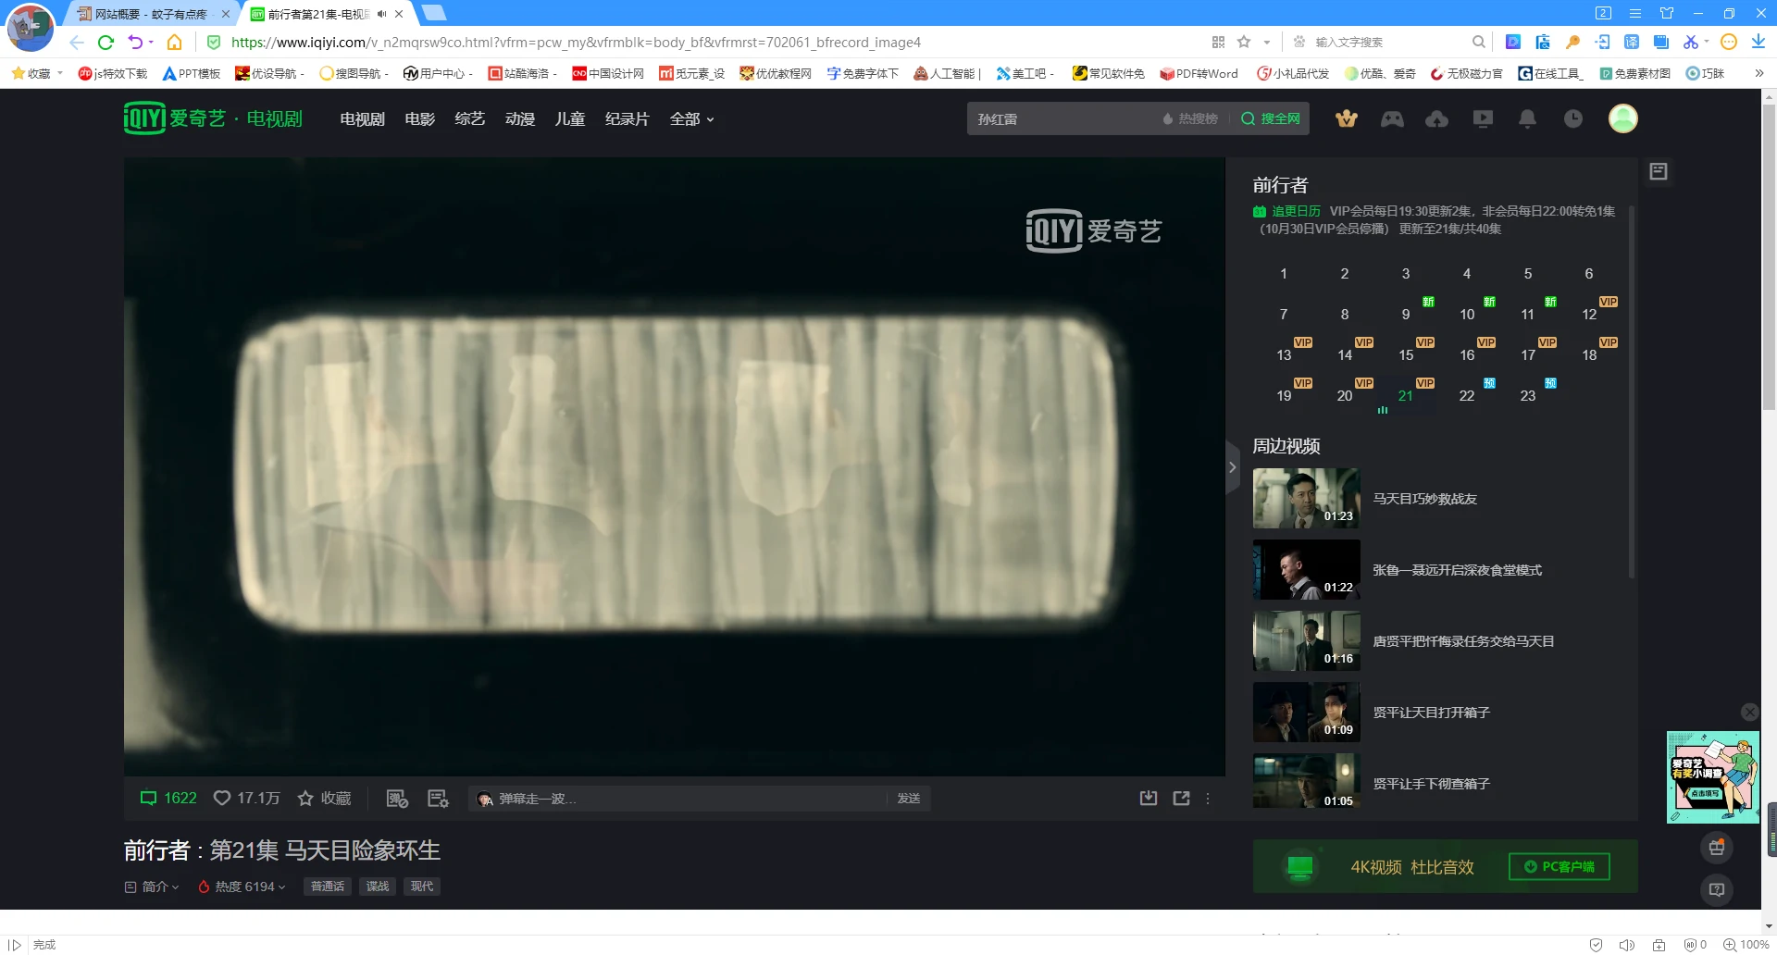Screen dimensions: 1777x955
Task: Expand the 全部 category dropdown
Action: 691,119
